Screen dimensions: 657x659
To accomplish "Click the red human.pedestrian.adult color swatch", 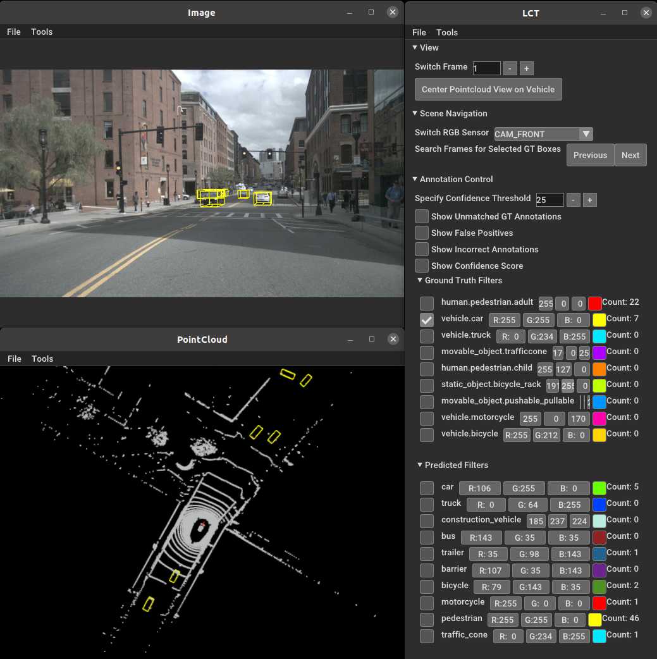I will tap(594, 303).
